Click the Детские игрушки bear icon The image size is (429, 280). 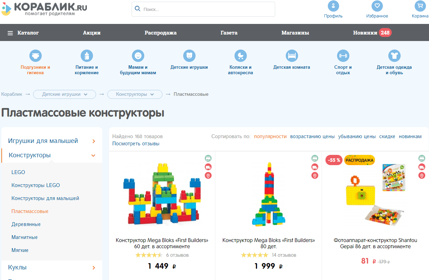click(189, 56)
